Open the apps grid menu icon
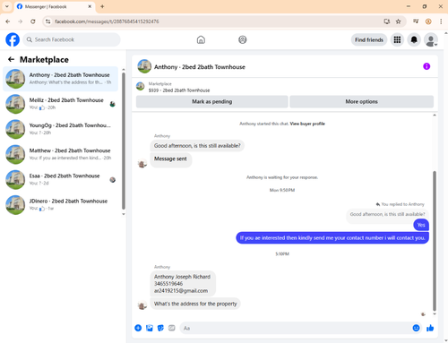 pyautogui.click(x=397, y=39)
